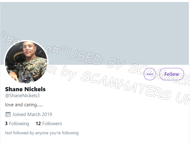Click the word Following label

tap(19, 124)
